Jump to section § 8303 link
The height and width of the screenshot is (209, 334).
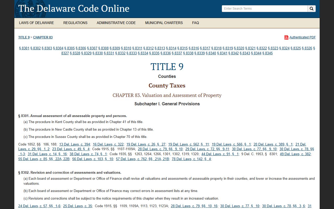47,48
